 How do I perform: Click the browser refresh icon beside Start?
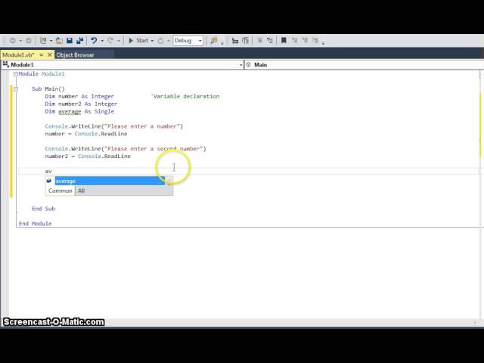160,40
